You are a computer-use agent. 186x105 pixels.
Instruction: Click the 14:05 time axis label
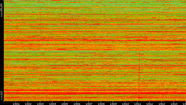(65, 104)
